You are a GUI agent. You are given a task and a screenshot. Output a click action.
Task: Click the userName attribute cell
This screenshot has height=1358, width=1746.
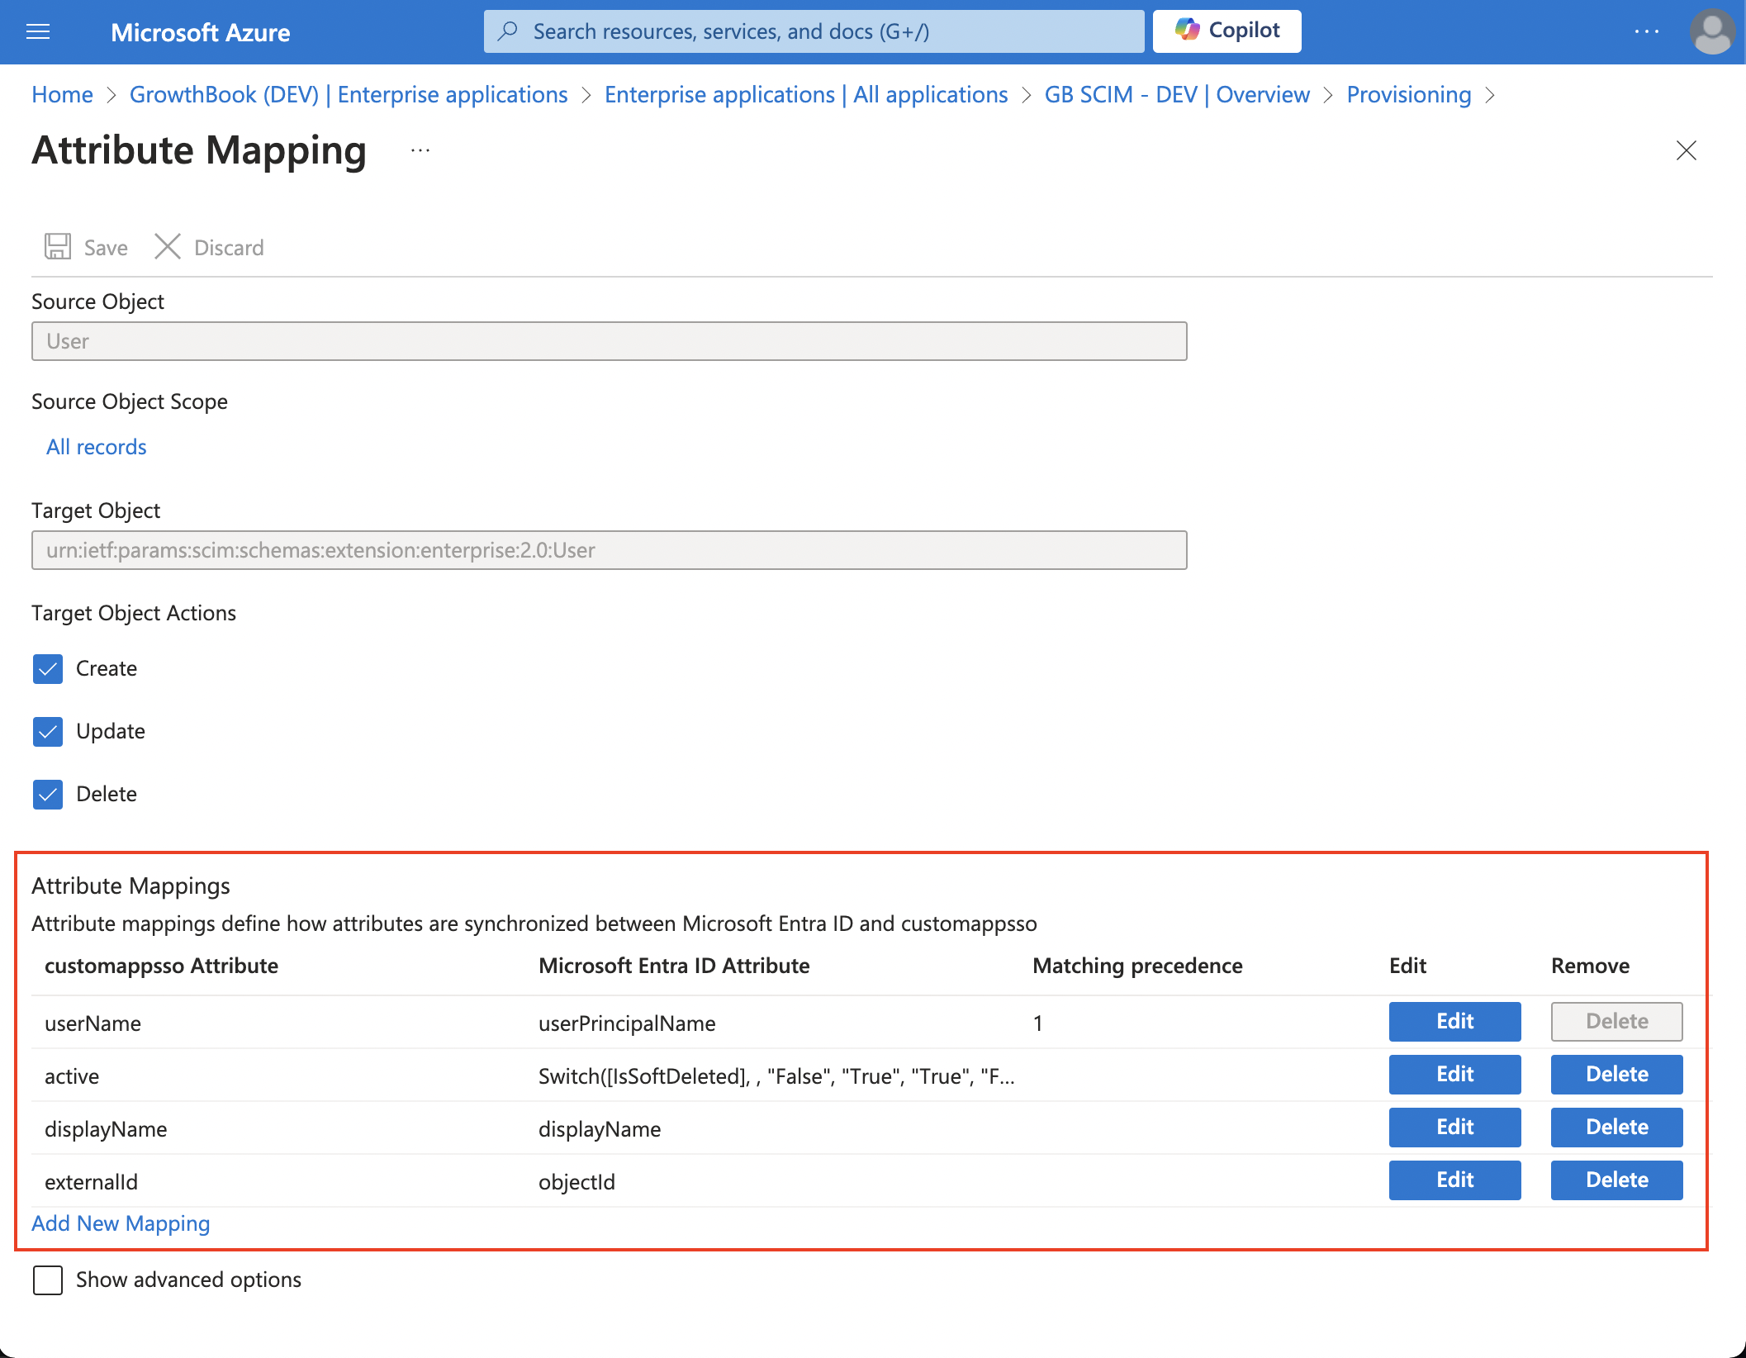(x=93, y=1023)
